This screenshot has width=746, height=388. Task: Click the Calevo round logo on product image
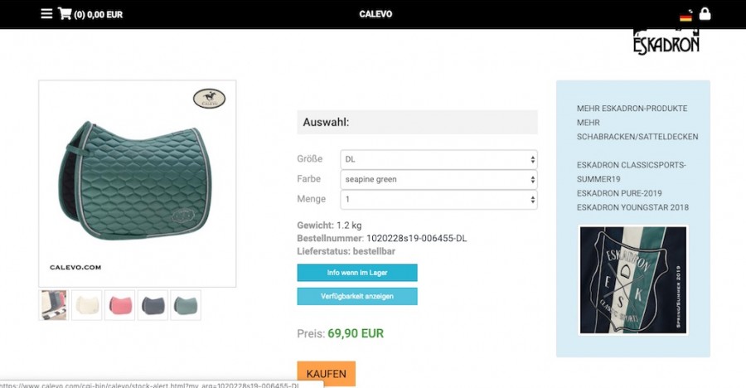(210, 99)
